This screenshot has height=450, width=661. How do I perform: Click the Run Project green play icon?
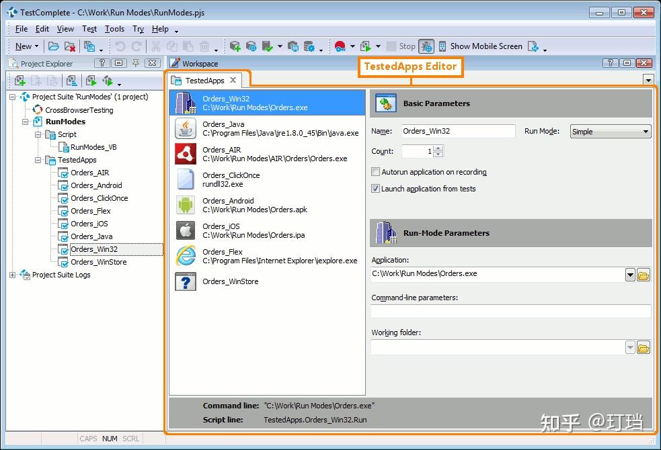[366, 46]
